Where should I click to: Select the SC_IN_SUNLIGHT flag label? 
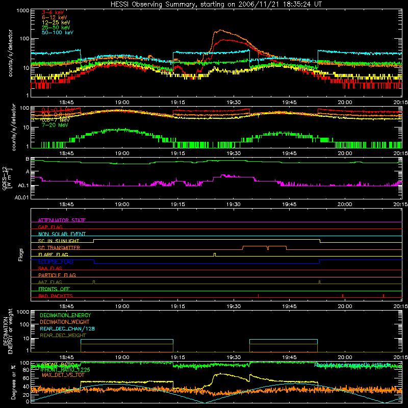click(x=59, y=241)
